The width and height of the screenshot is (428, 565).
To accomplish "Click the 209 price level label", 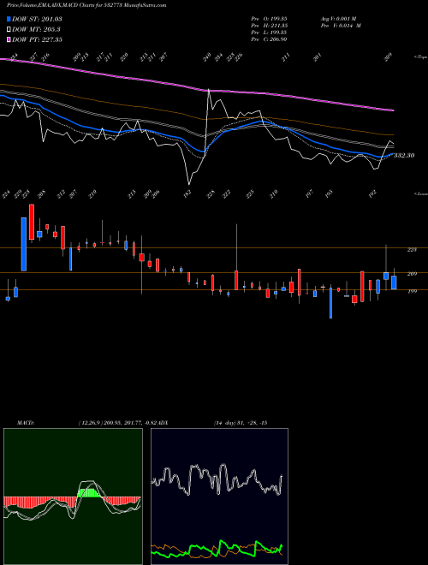I will [x=412, y=274].
